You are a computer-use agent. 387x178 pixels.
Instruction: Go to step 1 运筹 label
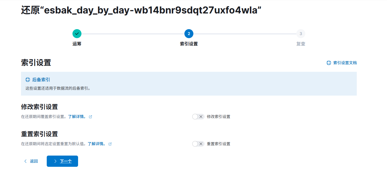tap(77, 44)
